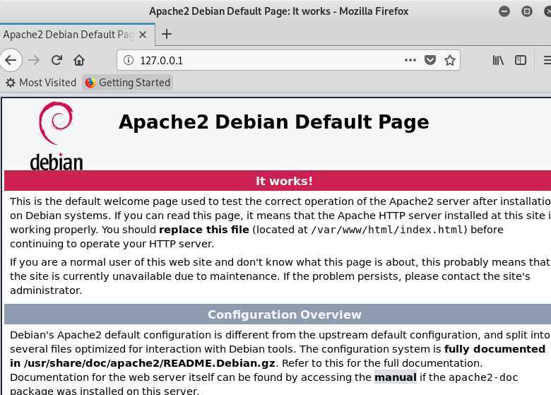The image size is (551, 395).
Task: Close the Apache2 Debian Default Page tab
Action: click(142, 35)
